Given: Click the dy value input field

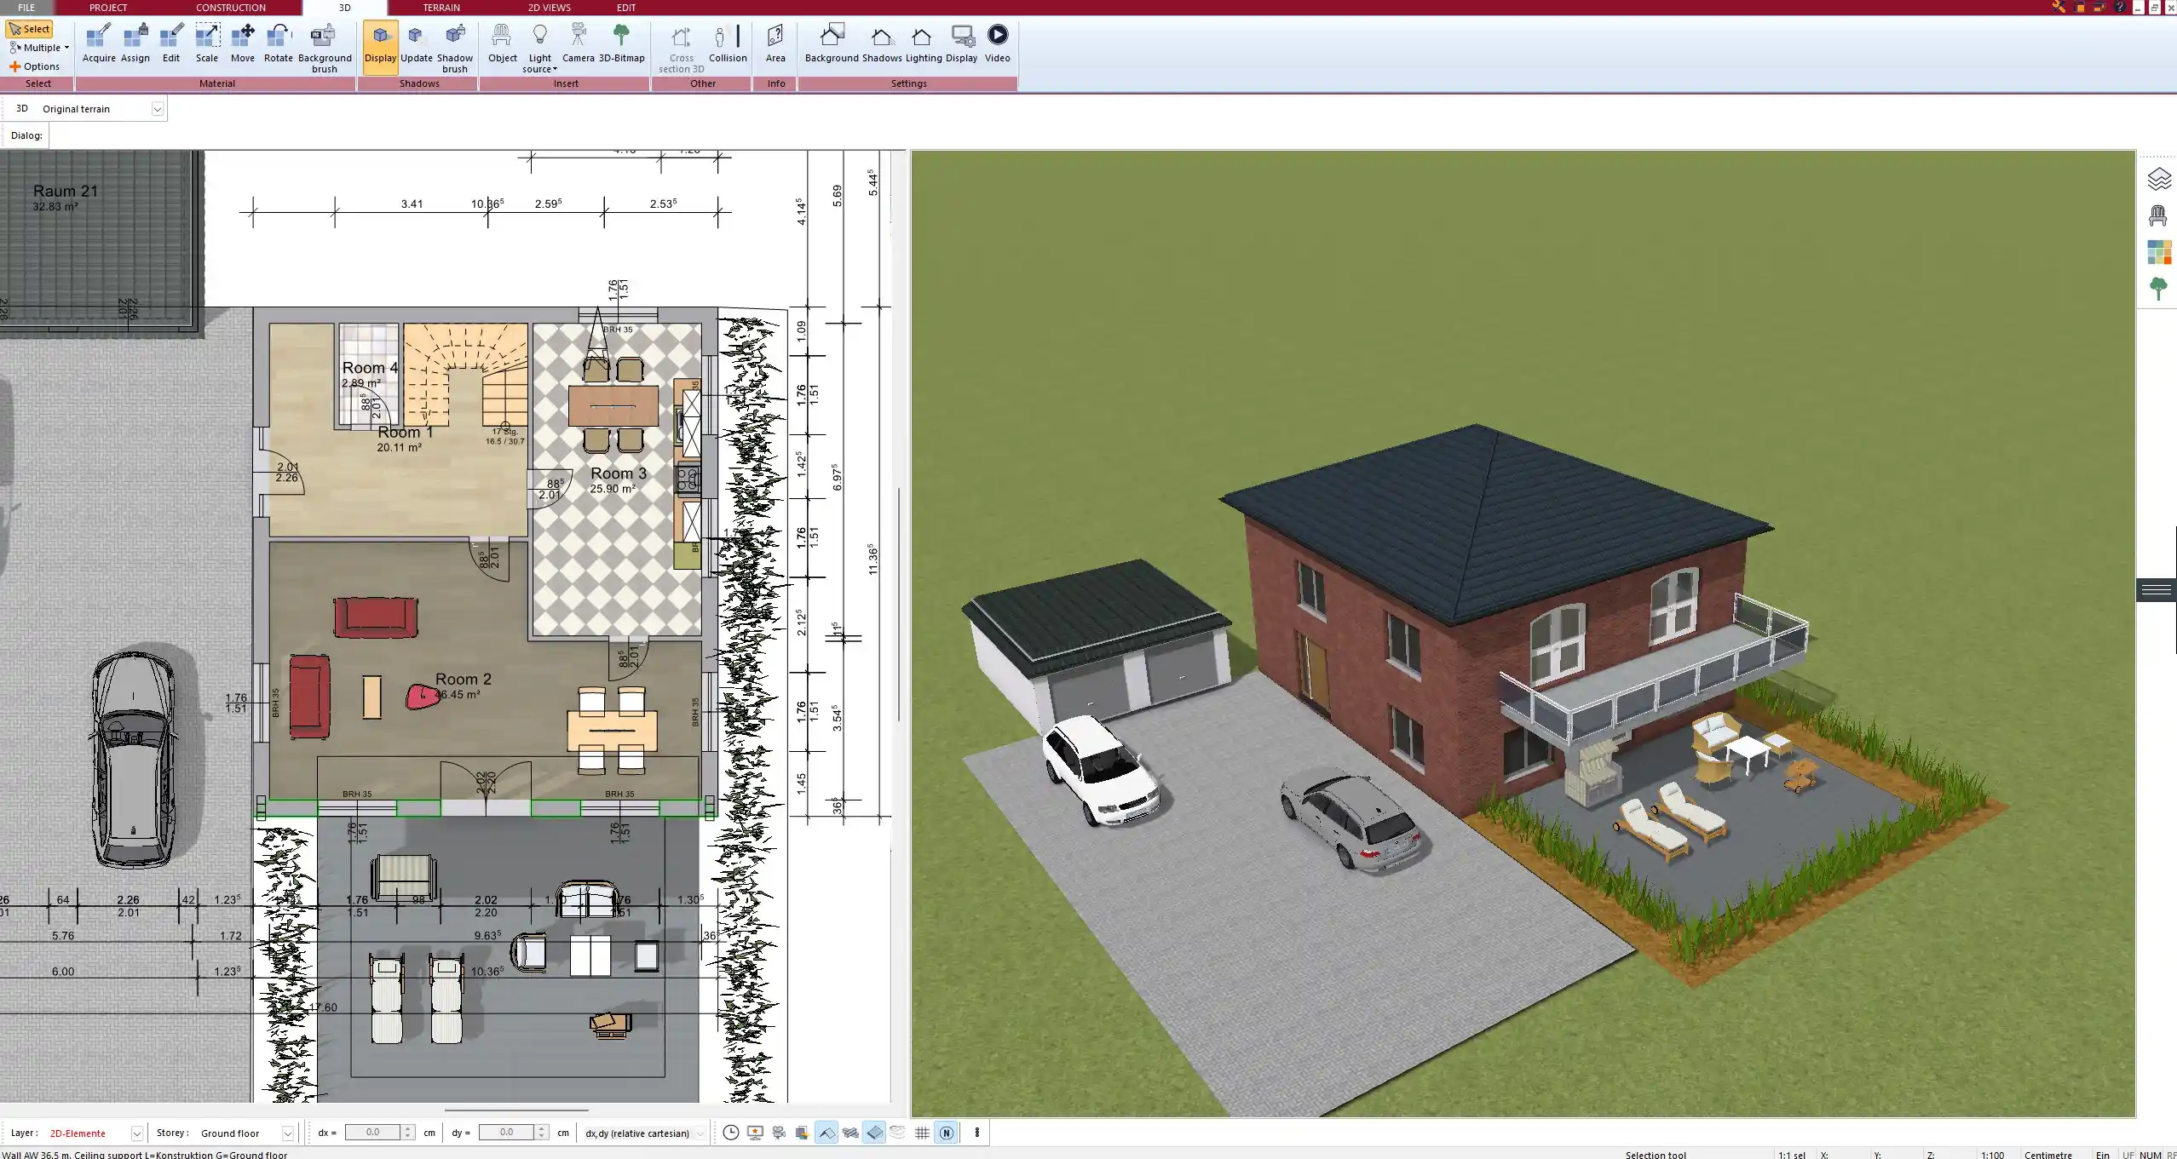Looking at the screenshot, I should click(x=507, y=1132).
